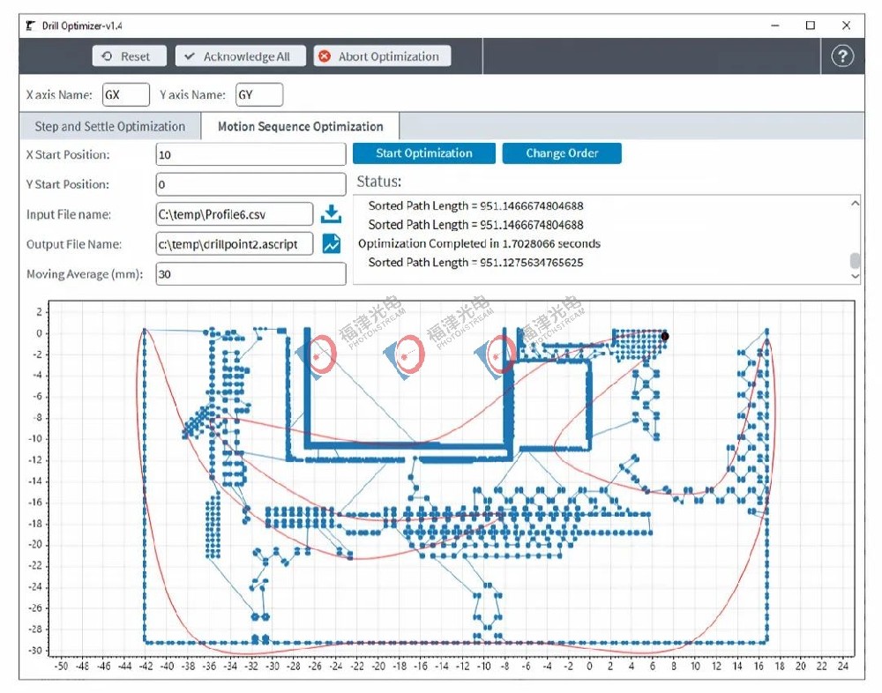Click the 'Status:' label
This screenshot has width=882, height=693.
379,181
